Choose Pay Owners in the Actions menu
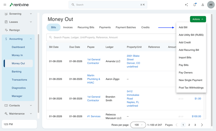Image resolution: width=216 pixels, height=131 pixels. pyautogui.click(x=186, y=73)
